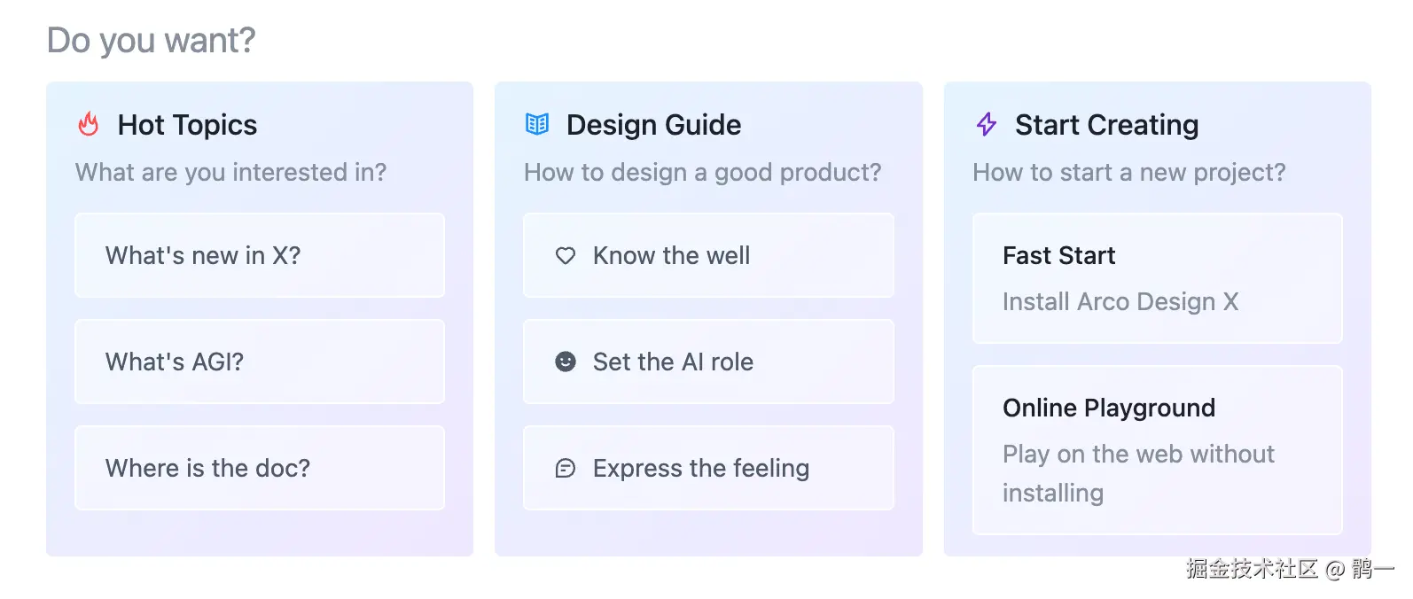Screen dimensions: 1413x599
Task: Select the "What's new in X?" prompt
Action: coord(260,255)
